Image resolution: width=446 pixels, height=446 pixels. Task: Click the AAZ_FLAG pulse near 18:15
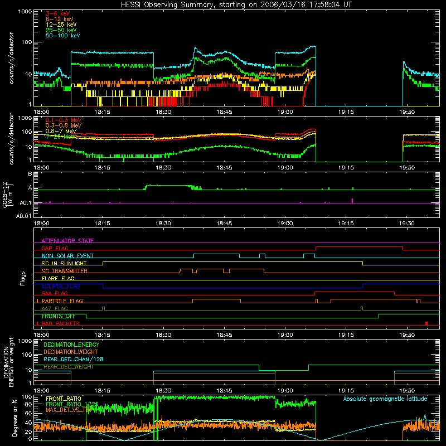pos(103,308)
